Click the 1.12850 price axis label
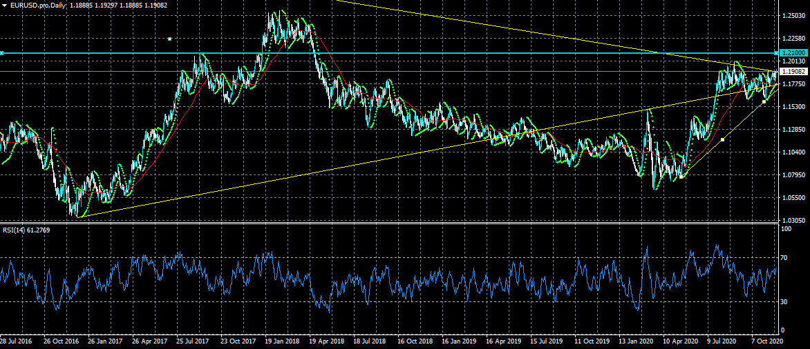The height and width of the screenshot is (349, 810). coord(792,129)
